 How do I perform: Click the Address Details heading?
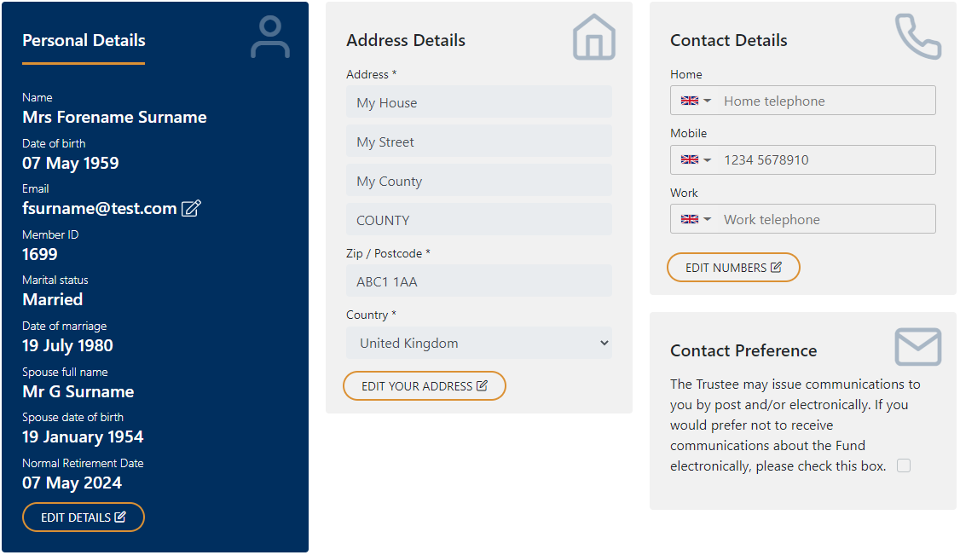tap(406, 40)
